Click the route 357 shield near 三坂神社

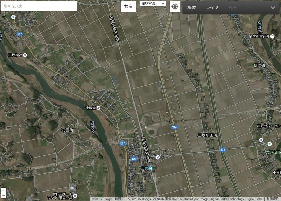coord(20,34)
